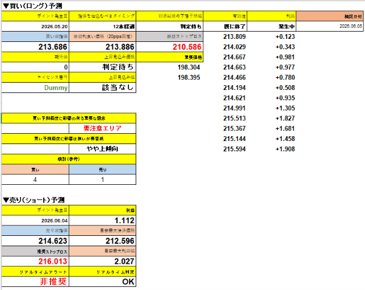The width and height of the screenshot is (365, 290).
Task: Select the profit value +0.780
Action: (285, 77)
